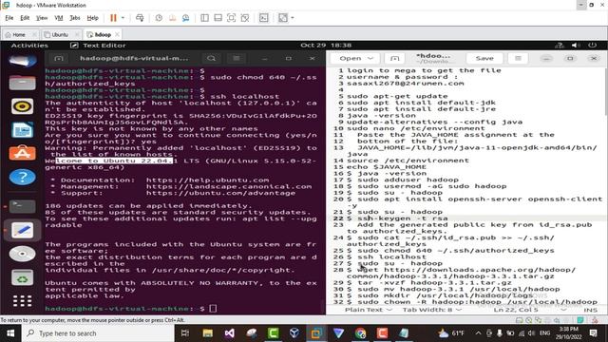Click the Ubuntu power icon in top bar

point(592,46)
